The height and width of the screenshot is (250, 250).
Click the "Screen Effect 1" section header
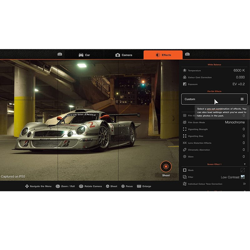[214, 164]
